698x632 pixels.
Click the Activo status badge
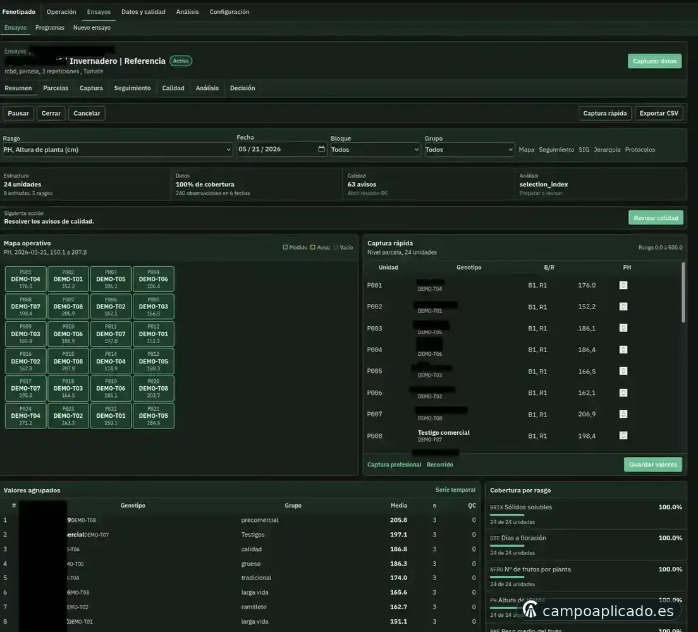(181, 61)
